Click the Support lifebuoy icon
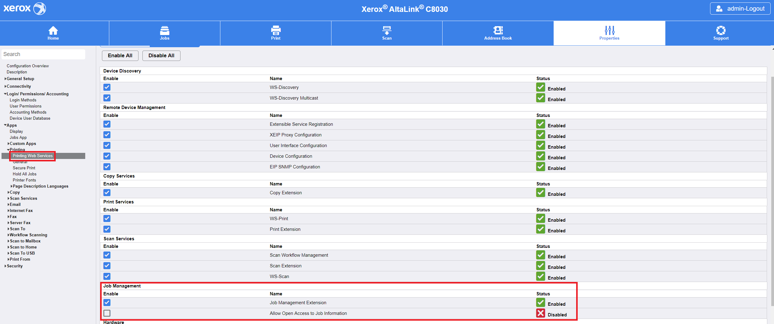Viewport: 774px width, 324px height. pyautogui.click(x=720, y=30)
